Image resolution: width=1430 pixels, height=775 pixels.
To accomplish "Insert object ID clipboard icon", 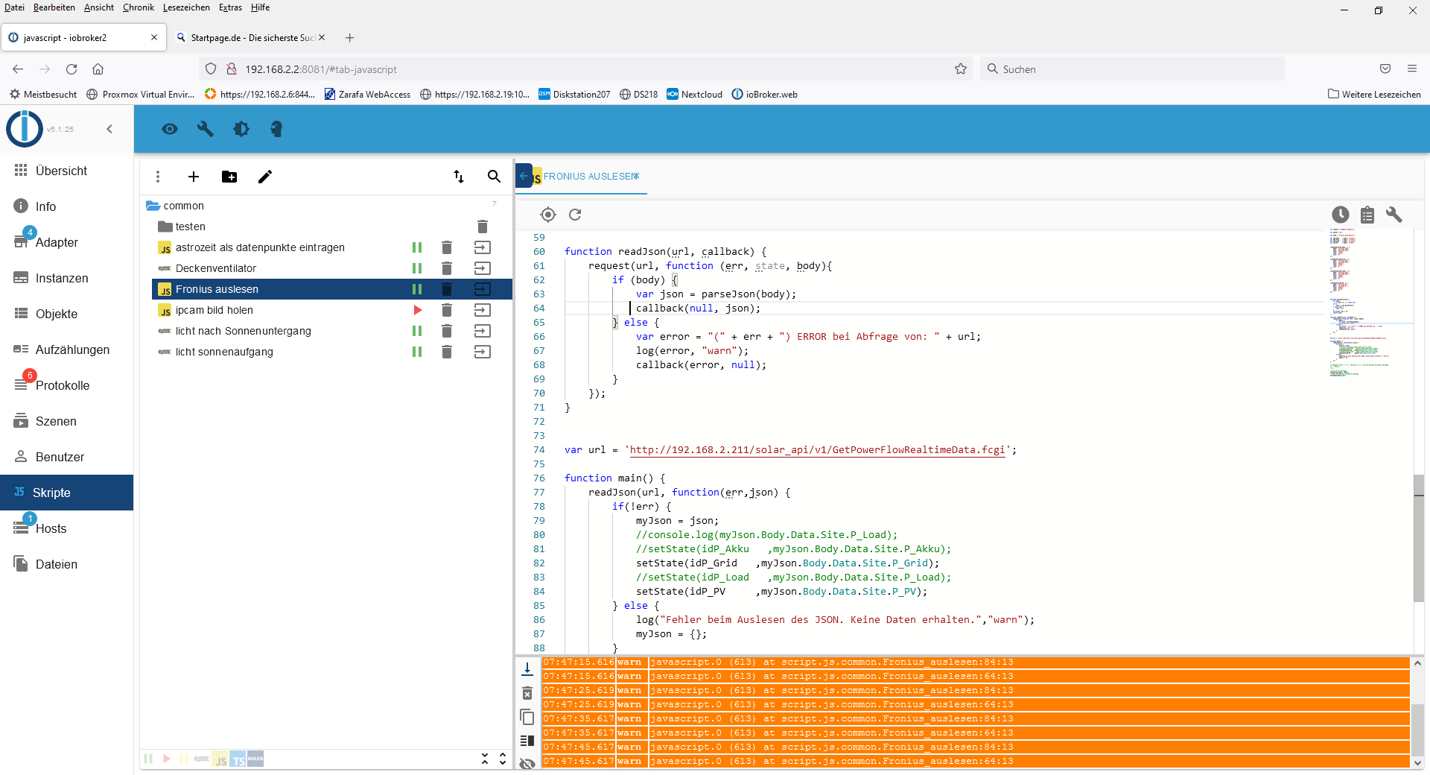I will (1367, 215).
